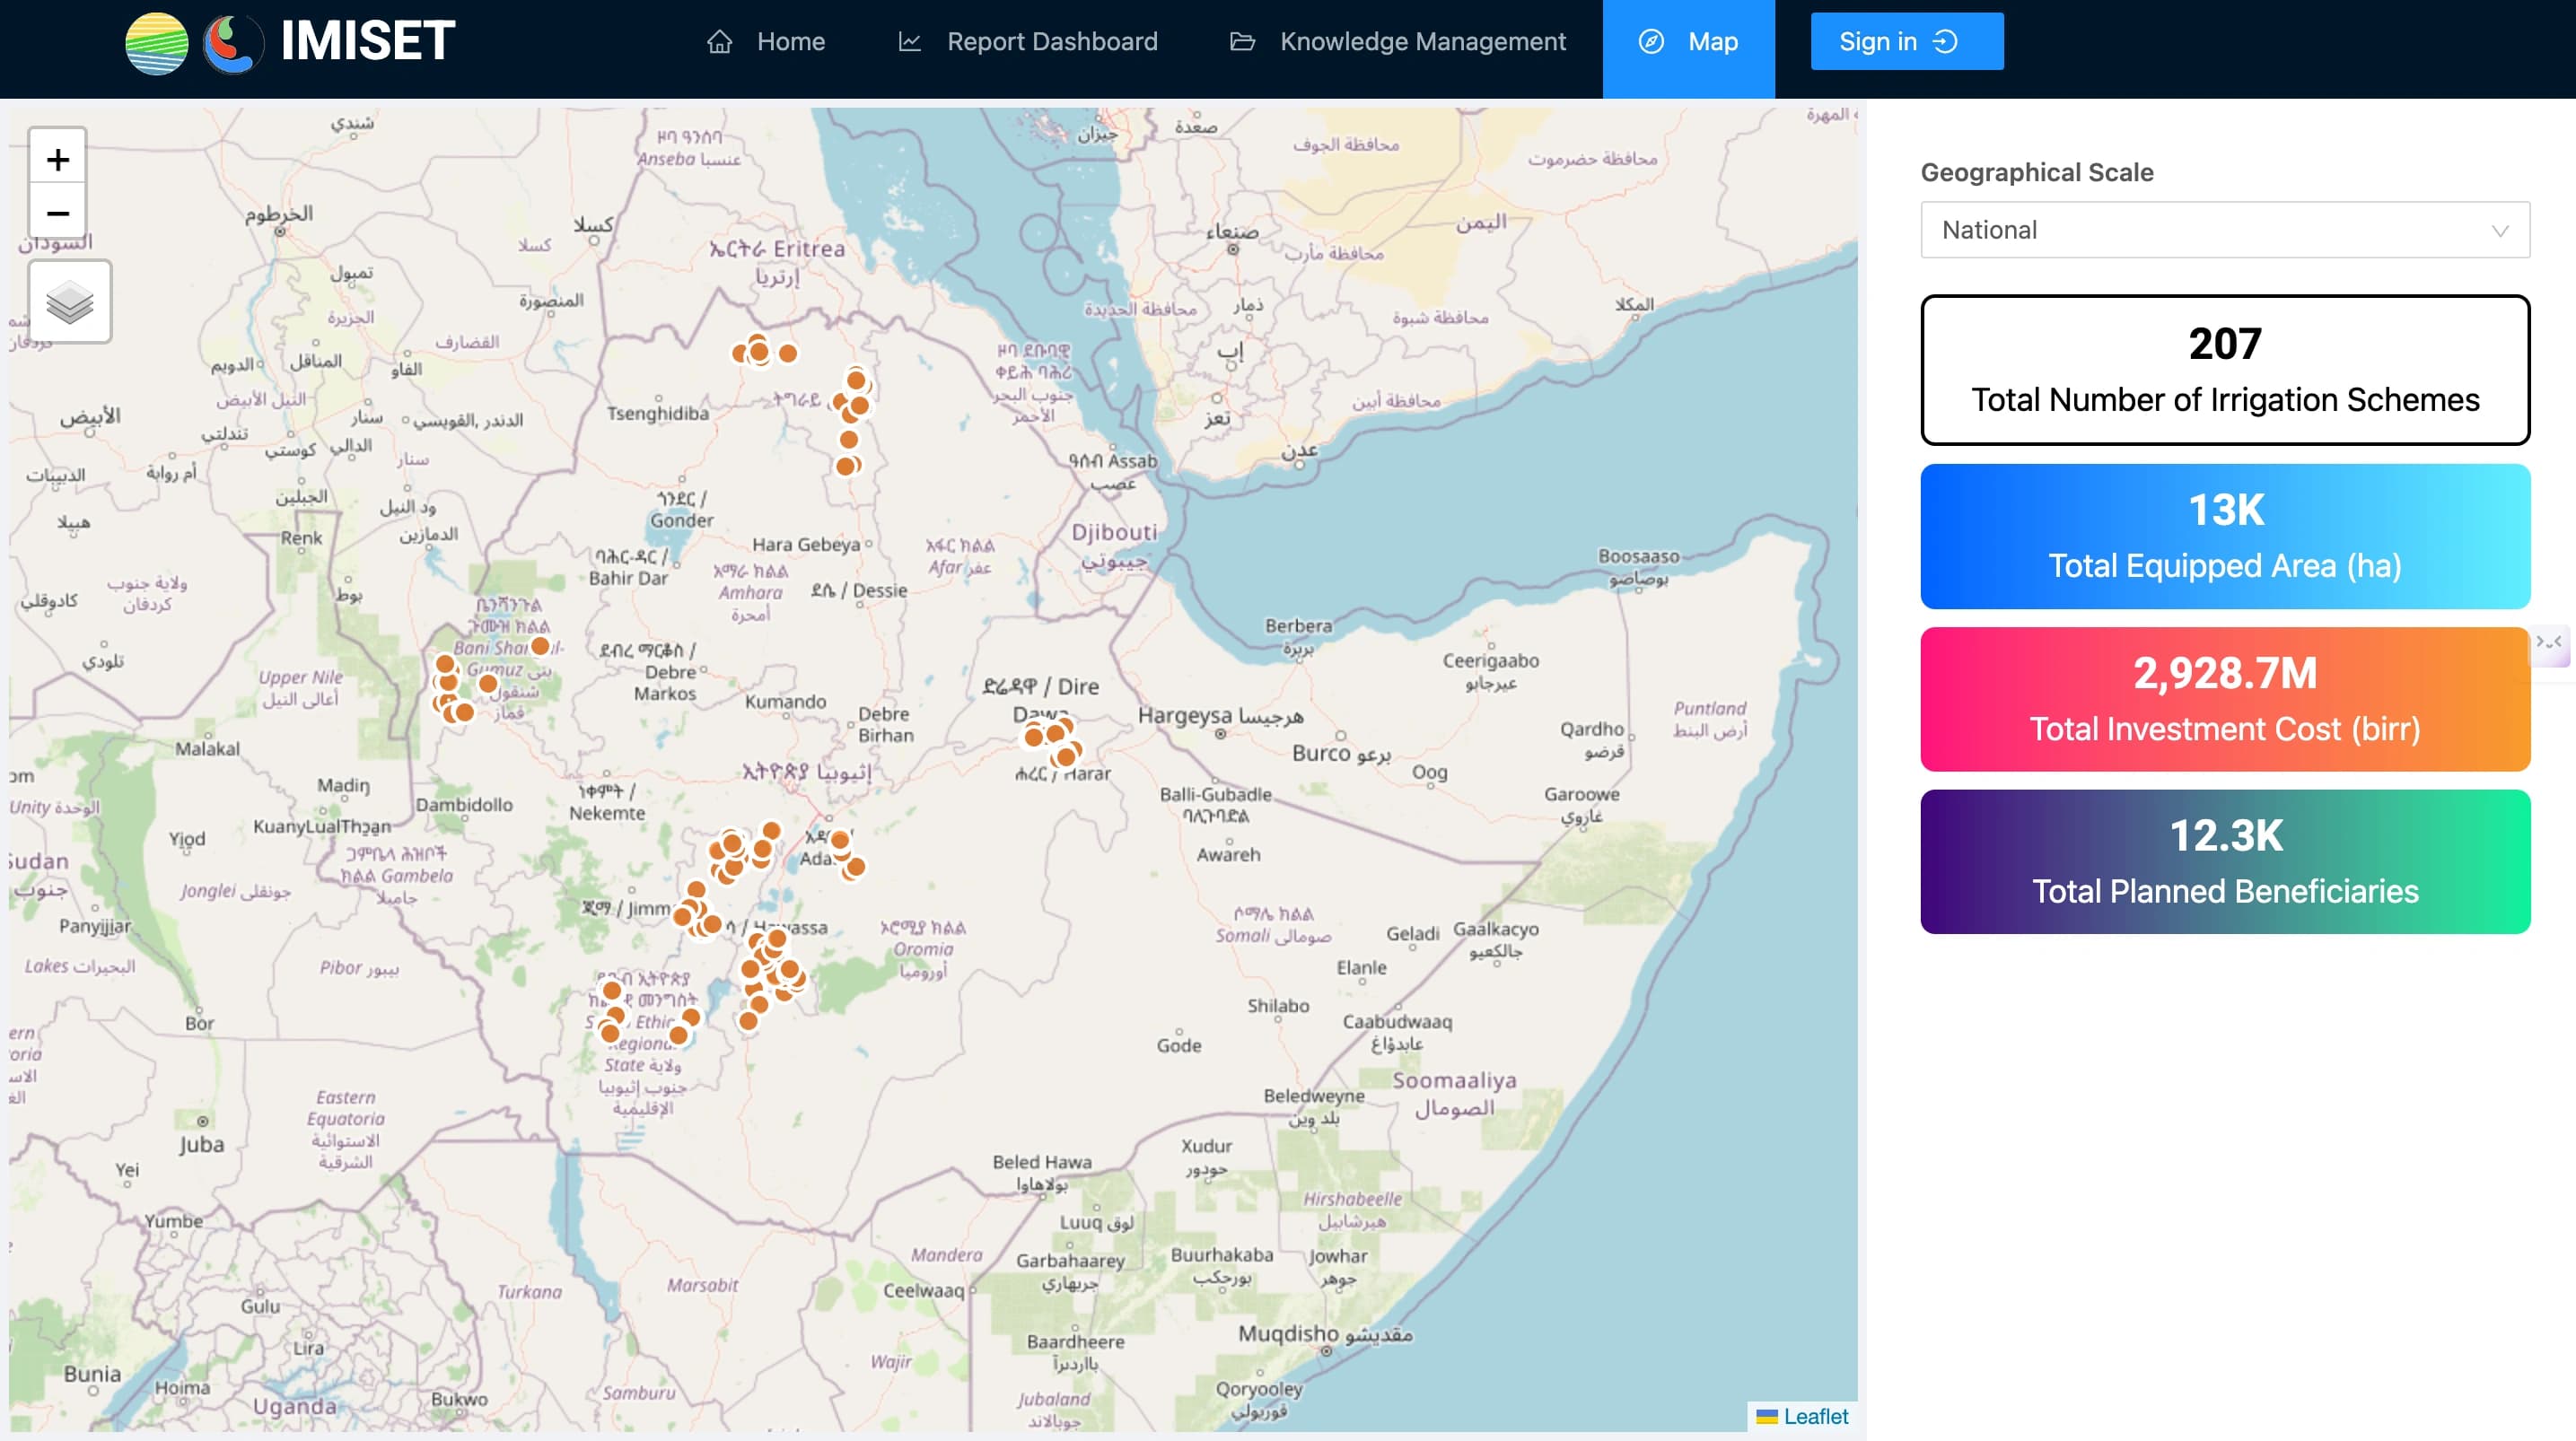This screenshot has height=1441, width=2576.
Task: Select the Total Planned Beneficiaries card
Action: pos(2224,862)
